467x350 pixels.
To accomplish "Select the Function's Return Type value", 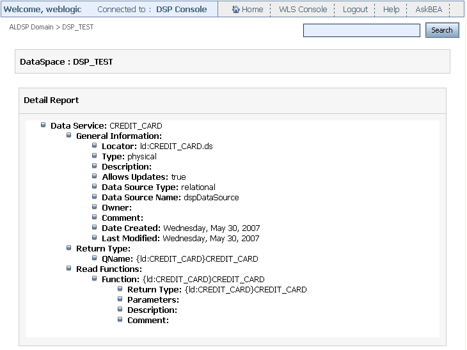I will point(246,289).
